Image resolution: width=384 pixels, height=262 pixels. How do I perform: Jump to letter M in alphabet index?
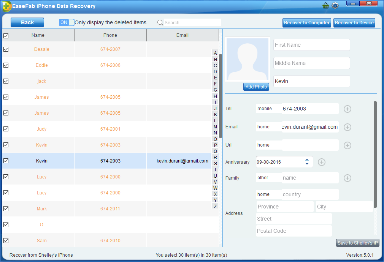215,127
